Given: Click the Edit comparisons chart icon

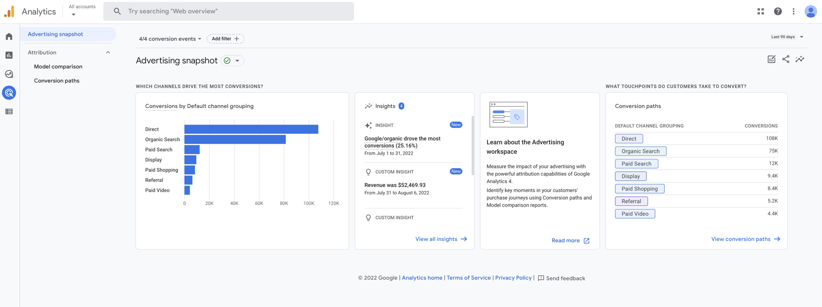Looking at the screenshot, I should click(772, 59).
